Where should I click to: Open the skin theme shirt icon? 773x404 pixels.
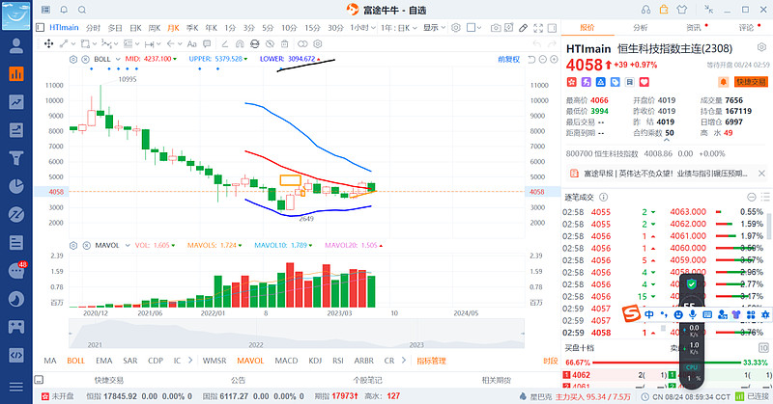(682, 10)
